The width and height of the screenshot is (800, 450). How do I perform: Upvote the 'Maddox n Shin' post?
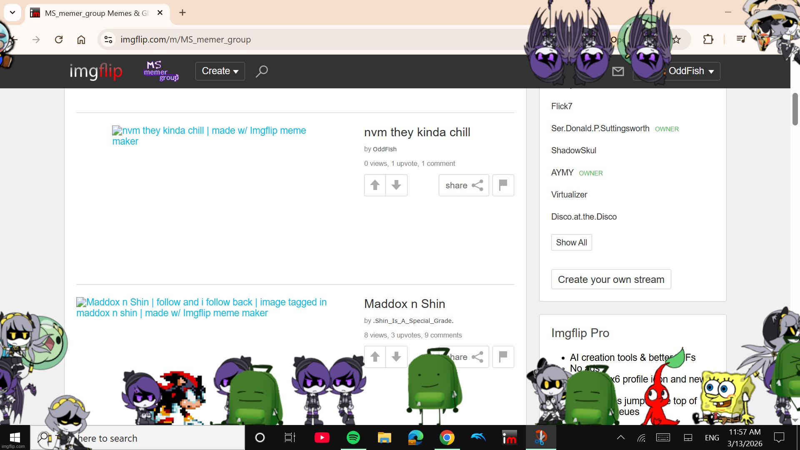(x=375, y=357)
